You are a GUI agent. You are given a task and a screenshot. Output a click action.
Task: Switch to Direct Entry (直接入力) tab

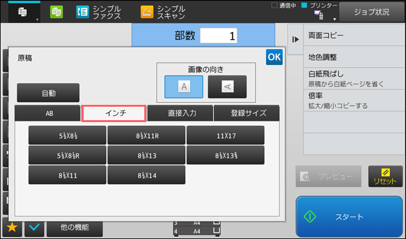click(x=180, y=113)
